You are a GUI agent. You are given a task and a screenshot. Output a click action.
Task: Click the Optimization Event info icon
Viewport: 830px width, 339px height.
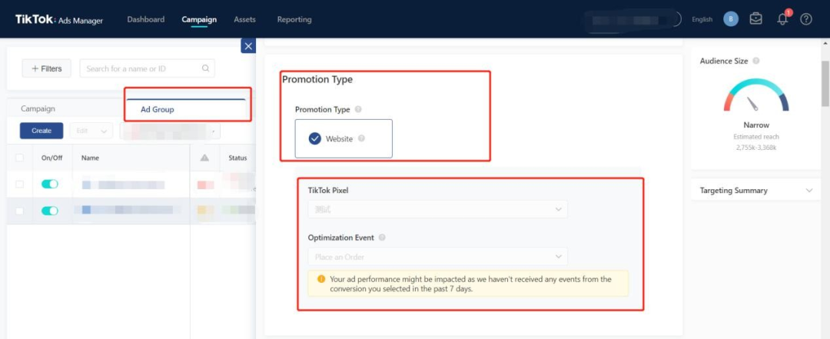[382, 238]
